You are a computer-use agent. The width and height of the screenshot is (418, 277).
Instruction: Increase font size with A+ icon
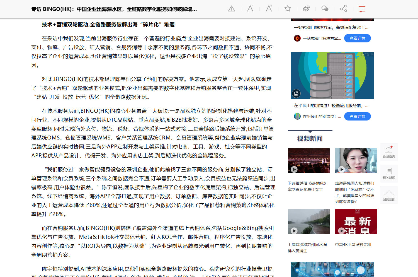[269, 8]
